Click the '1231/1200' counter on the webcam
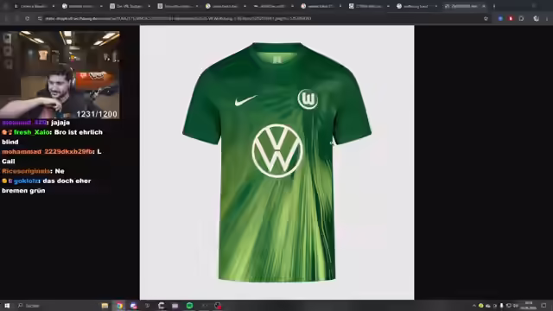This screenshot has width=553, height=311. pos(97,114)
